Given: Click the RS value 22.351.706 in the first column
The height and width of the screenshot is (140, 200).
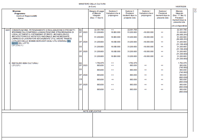Looking at the screenshot, I should pos(99,30).
